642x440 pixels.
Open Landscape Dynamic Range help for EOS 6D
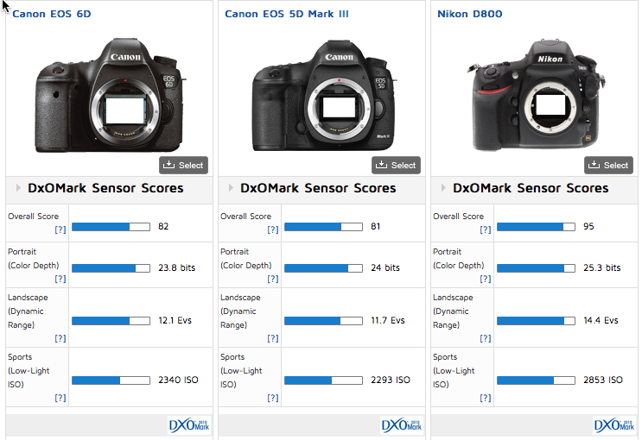coord(60,338)
